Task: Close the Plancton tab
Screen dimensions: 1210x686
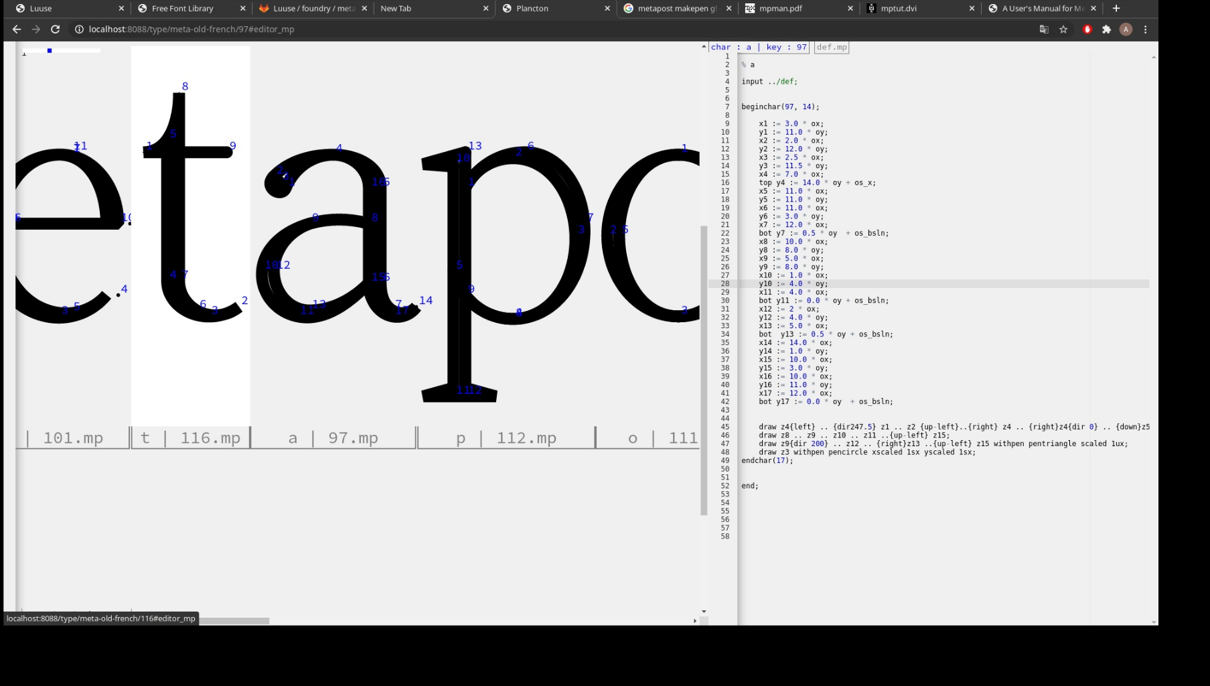Action: click(x=607, y=9)
